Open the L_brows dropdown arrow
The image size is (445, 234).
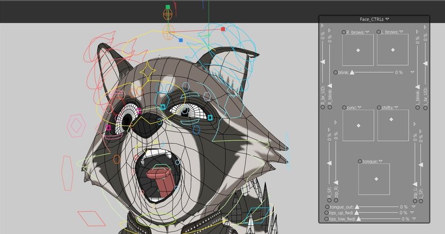401,32
